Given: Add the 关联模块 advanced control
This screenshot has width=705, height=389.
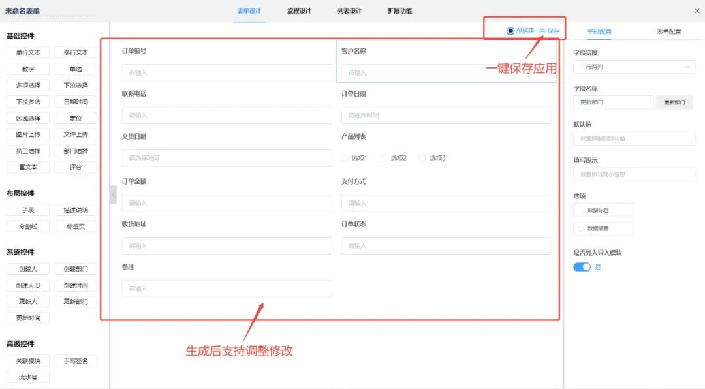Looking at the screenshot, I should point(28,361).
